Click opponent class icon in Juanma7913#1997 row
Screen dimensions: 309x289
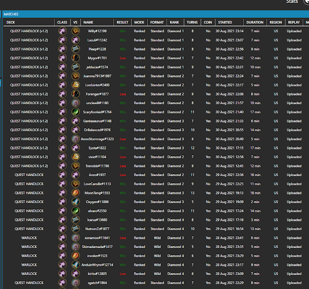pos(75,76)
